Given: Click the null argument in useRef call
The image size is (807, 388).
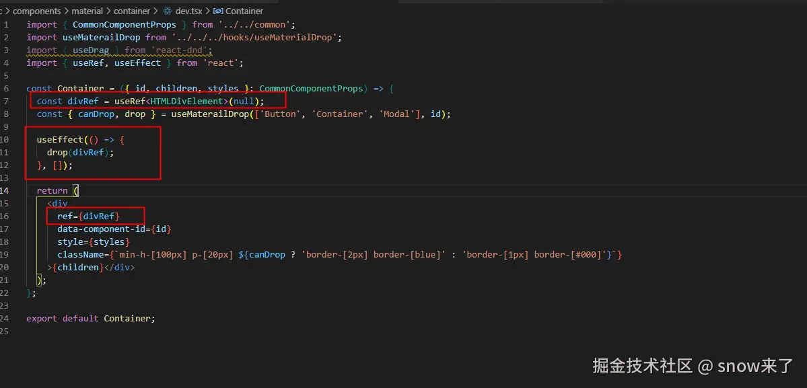Looking at the screenshot, I should [244, 102].
